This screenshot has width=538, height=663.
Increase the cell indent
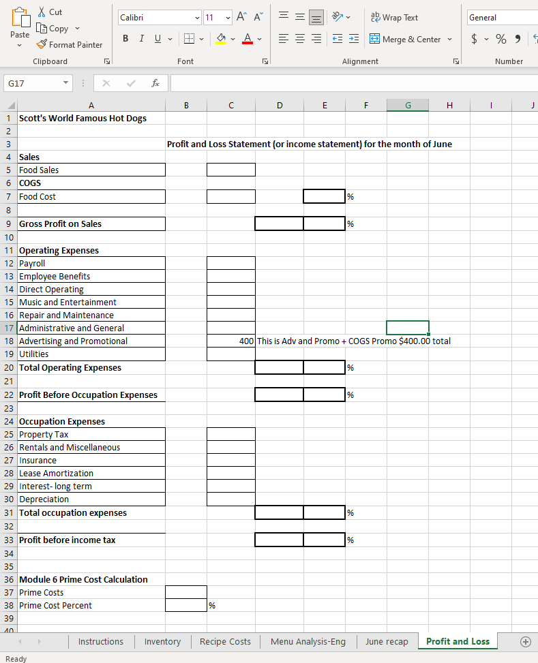(354, 39)
